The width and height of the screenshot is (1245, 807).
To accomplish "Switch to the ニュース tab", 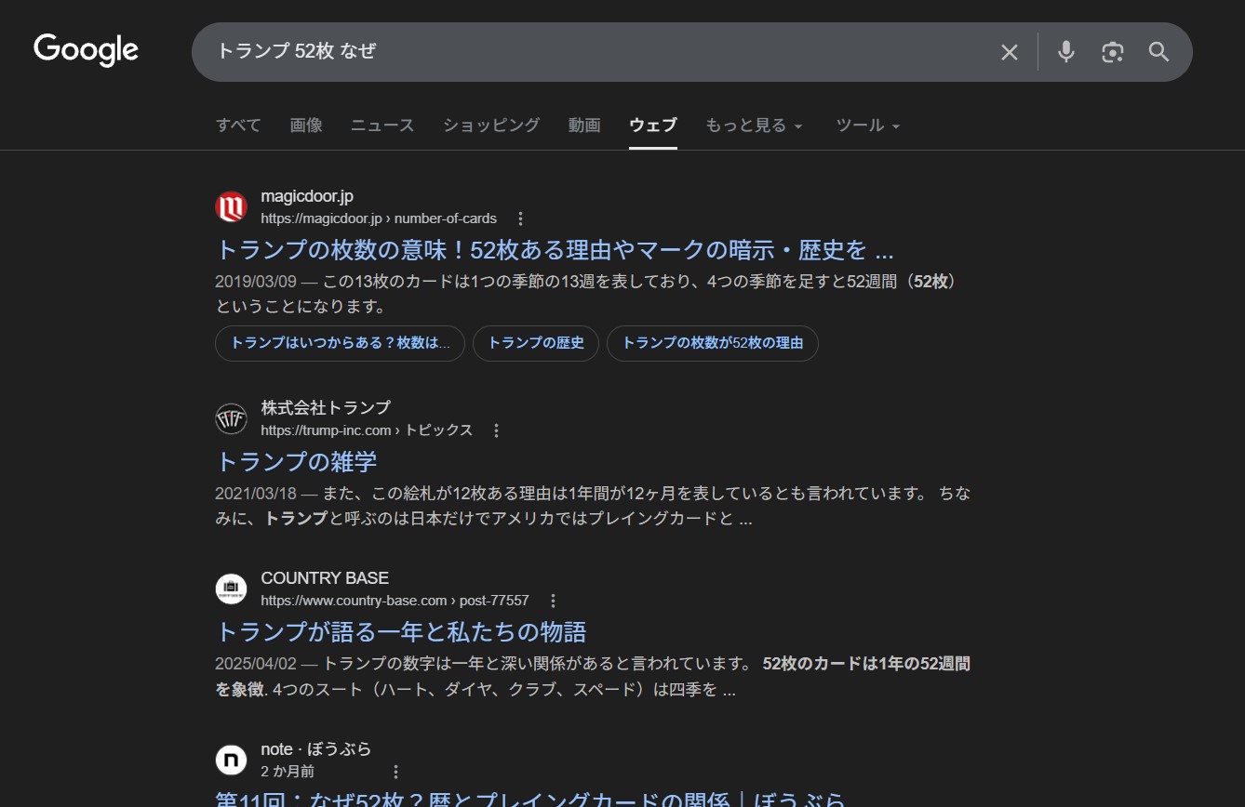I will pyautogui.click(x=382, y=126).
